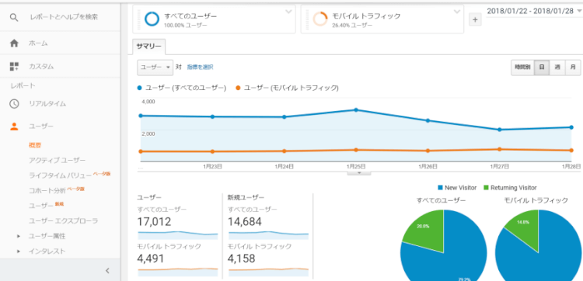
Task: Click the Custom dashboard grid icon
Action: click(x=14, y=67)
